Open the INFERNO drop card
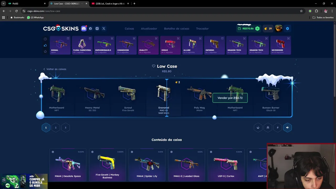The width and height of the screenshot is (336, 189). pos(214,45)
